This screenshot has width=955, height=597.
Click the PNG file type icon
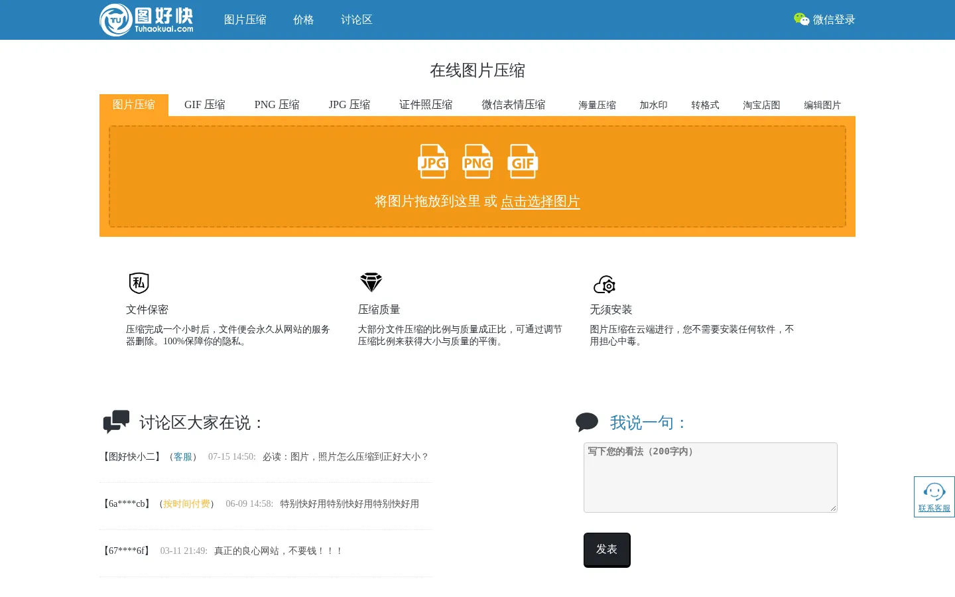[x=477, y=161]
